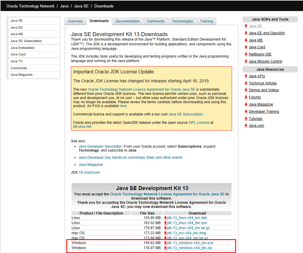Click download icon for jdk-13_linux-x64_bin.tar.gz

click(x=165, y=228)
